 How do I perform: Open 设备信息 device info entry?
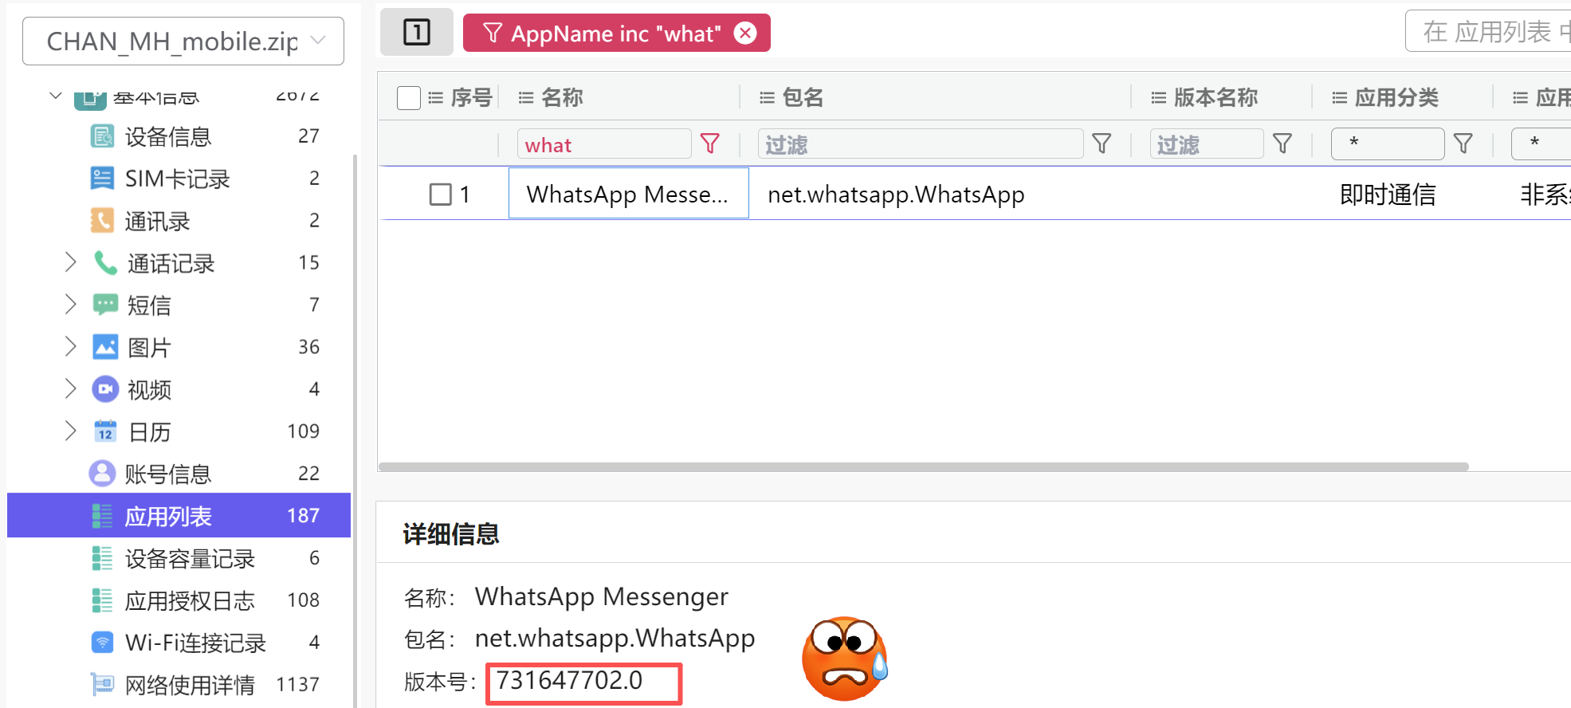click(x=167, y=136)
